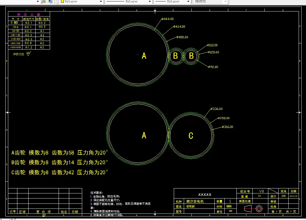The width and height of the screenshot is (306, 220).
Task: Select the surface roughness symbol beside 冲切口处
Action: [29, 54]
